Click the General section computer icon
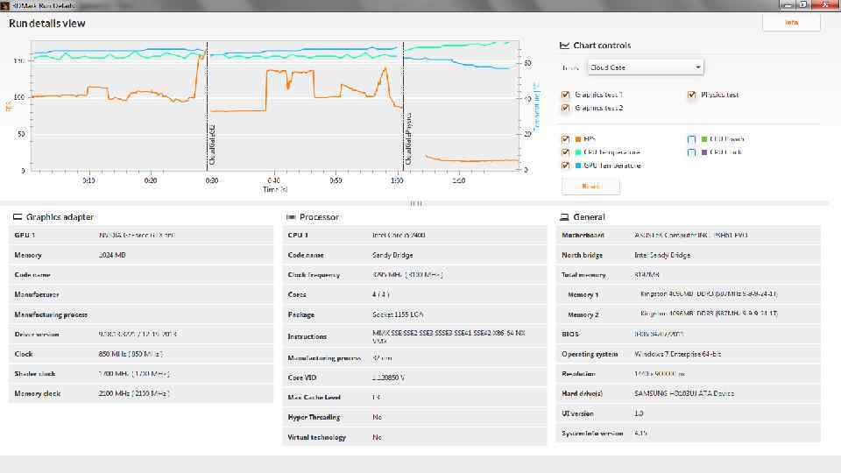 point(564,217)
